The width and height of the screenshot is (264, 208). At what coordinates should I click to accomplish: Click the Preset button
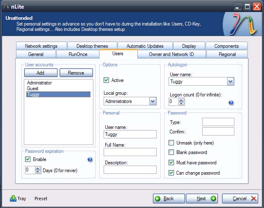click(41, 199)
